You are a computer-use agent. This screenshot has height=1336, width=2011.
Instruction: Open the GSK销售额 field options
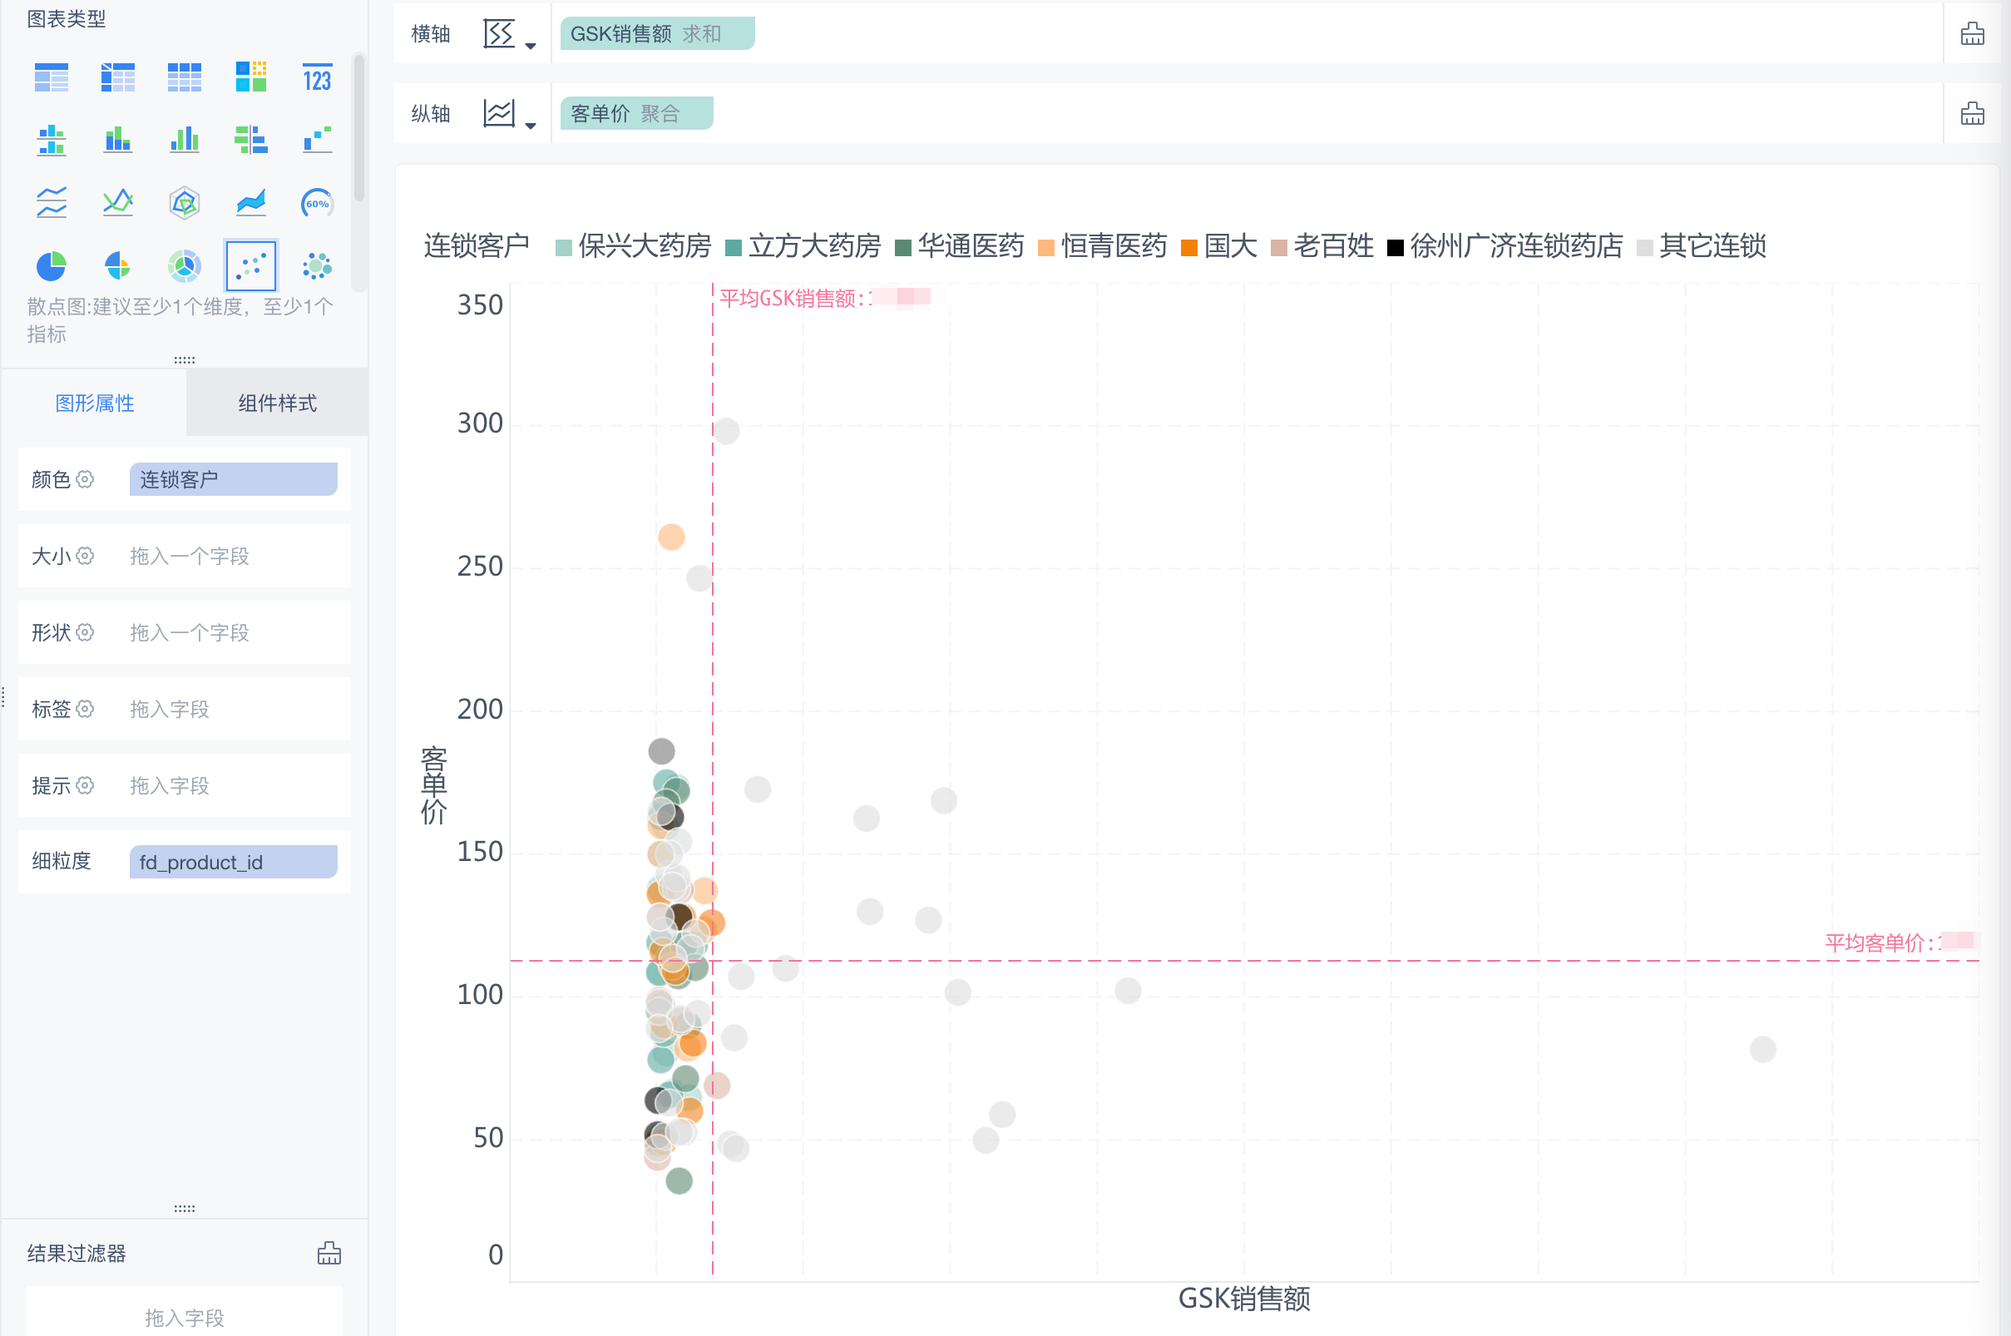657,33
